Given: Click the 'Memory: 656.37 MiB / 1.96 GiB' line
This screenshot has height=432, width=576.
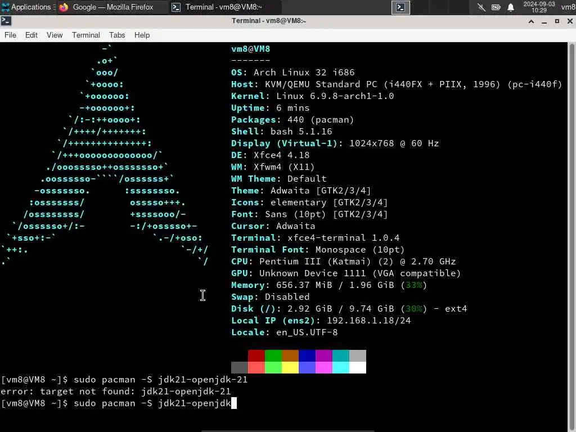Looking at the screenshot, I should pyautogui.click(x=329, y=285).
